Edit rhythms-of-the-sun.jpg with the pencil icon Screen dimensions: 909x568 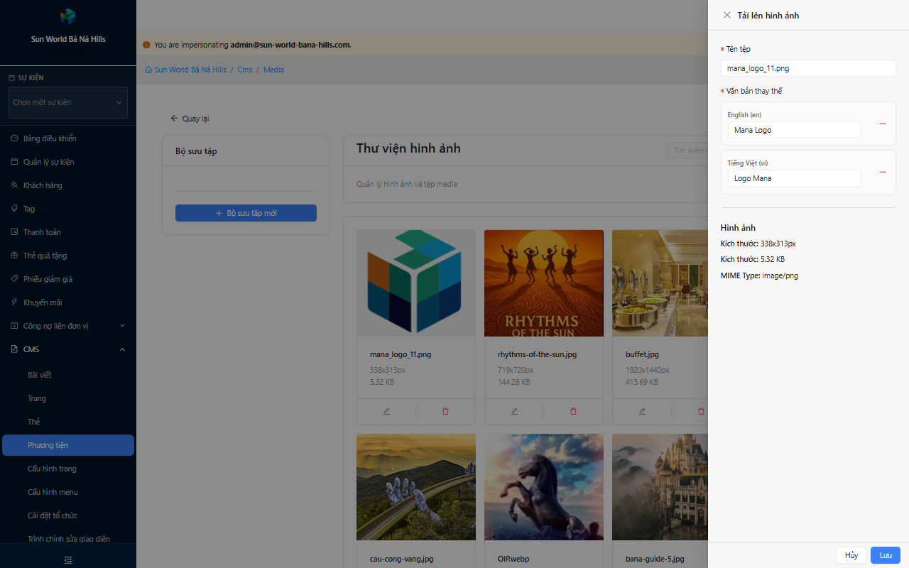click(514, 411)
